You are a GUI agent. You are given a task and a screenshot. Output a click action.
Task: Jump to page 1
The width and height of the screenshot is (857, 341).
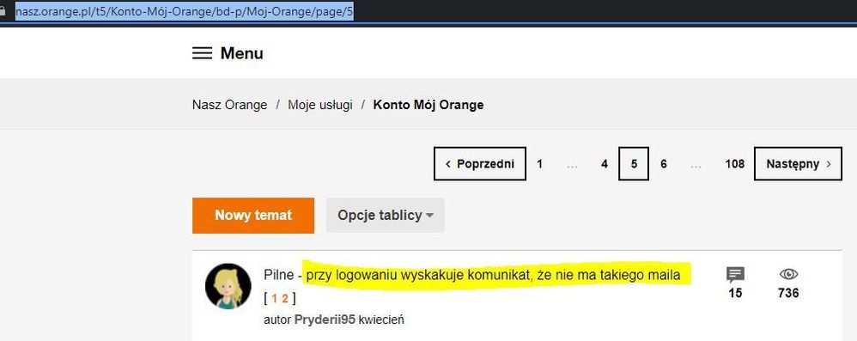click(x=539, y=164)
